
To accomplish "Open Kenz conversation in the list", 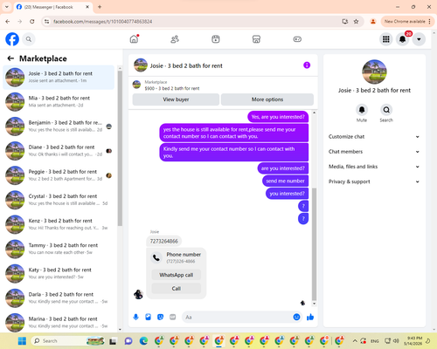I will point(59,224).
